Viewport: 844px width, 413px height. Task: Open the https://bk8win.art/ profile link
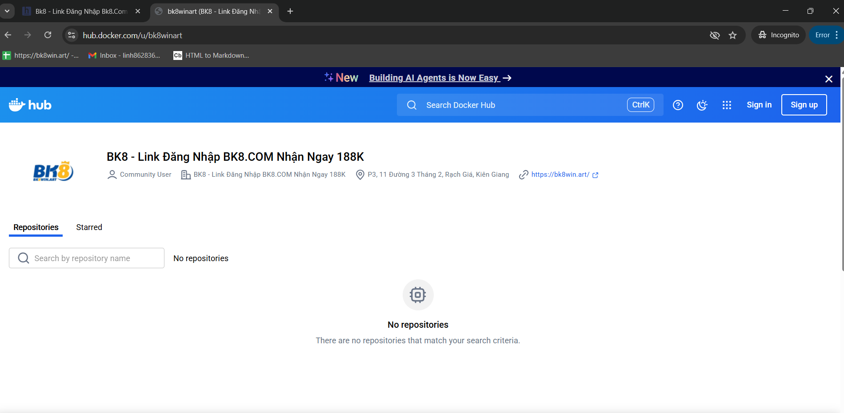[x=560, y=175]
